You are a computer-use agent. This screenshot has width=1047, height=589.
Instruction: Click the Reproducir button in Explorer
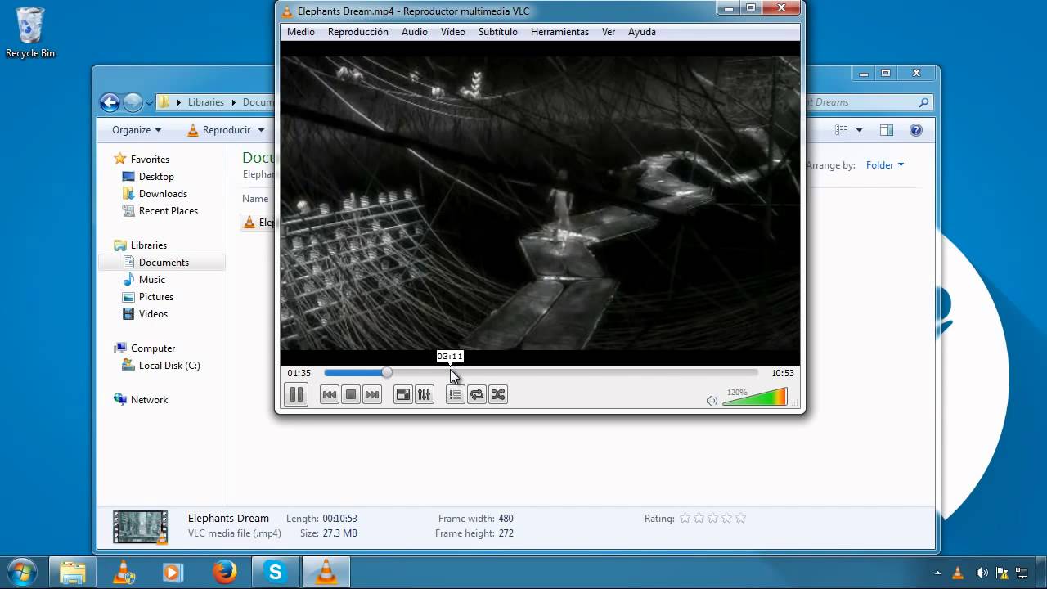[219, 130]
